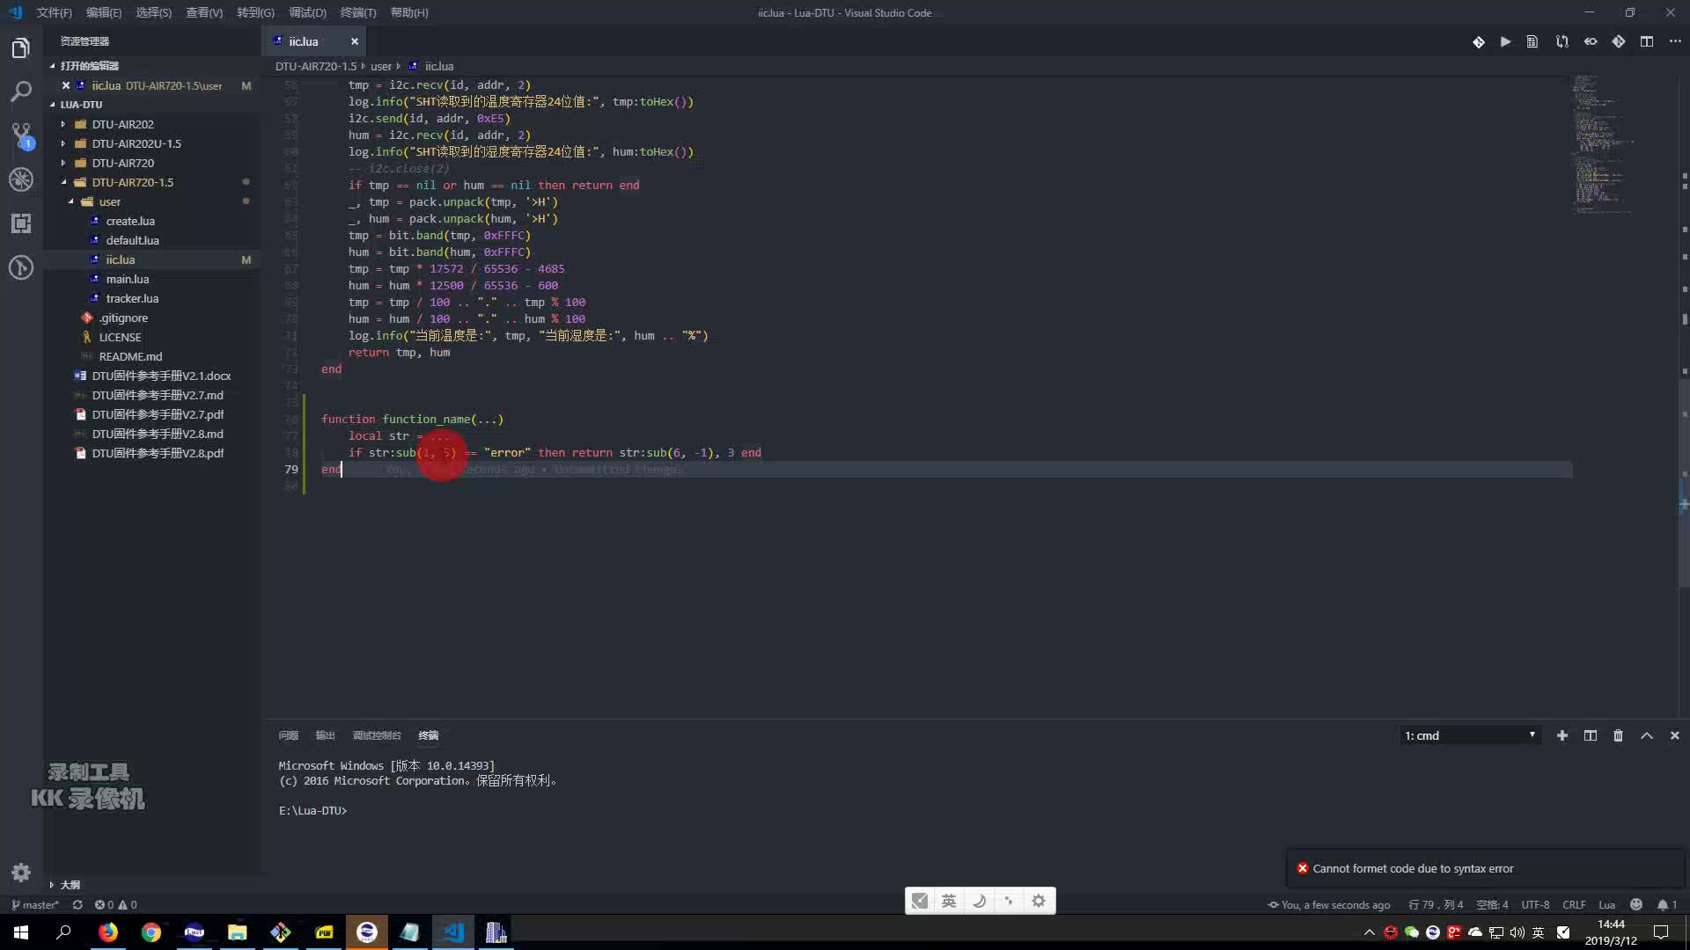Viewport: 1690px width, 950px height.
Task: Open the Manage gear in activity bar
Action: pyautogui.click(x=21, y=873)
